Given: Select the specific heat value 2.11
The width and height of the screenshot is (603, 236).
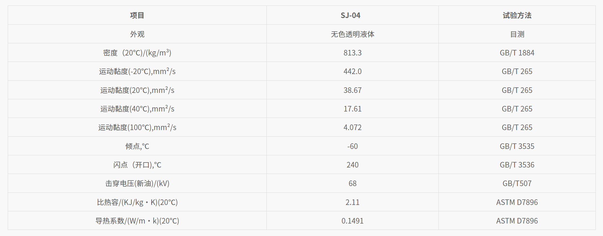Looking at the screenshot, I should point(352,202).
